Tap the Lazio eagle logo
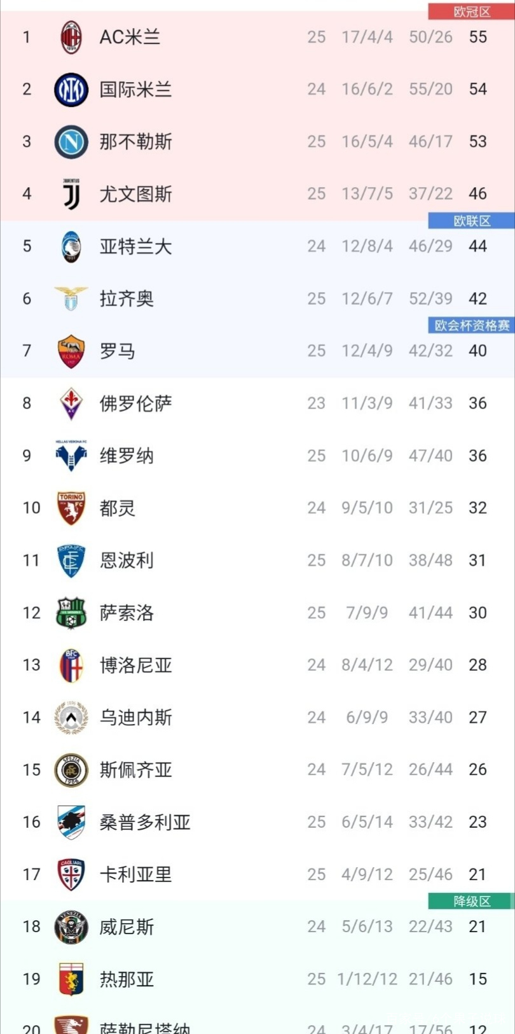The image size is (515, 1034). pyautogui.click(x=71, y=299)
